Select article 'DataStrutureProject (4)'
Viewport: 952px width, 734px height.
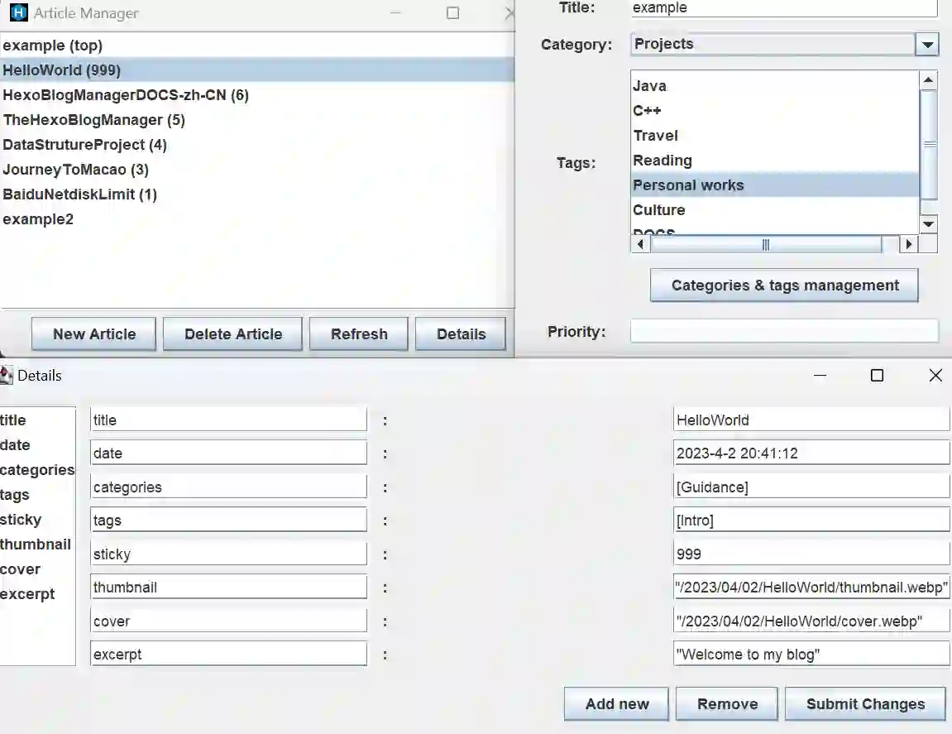[x=257, y=145]
